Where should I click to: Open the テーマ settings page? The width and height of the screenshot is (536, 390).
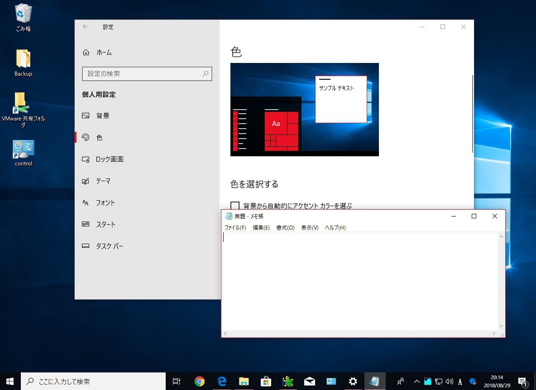(x=103, y=181)
